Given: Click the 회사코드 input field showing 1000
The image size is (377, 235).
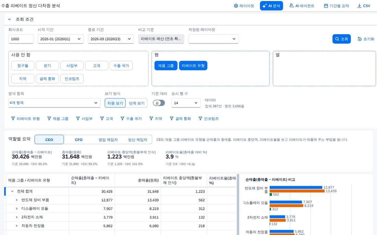Looking at the screenshot, I should pyautogui.click(x=21, y=39).
